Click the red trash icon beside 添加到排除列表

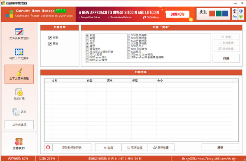(x=48, y=147)
